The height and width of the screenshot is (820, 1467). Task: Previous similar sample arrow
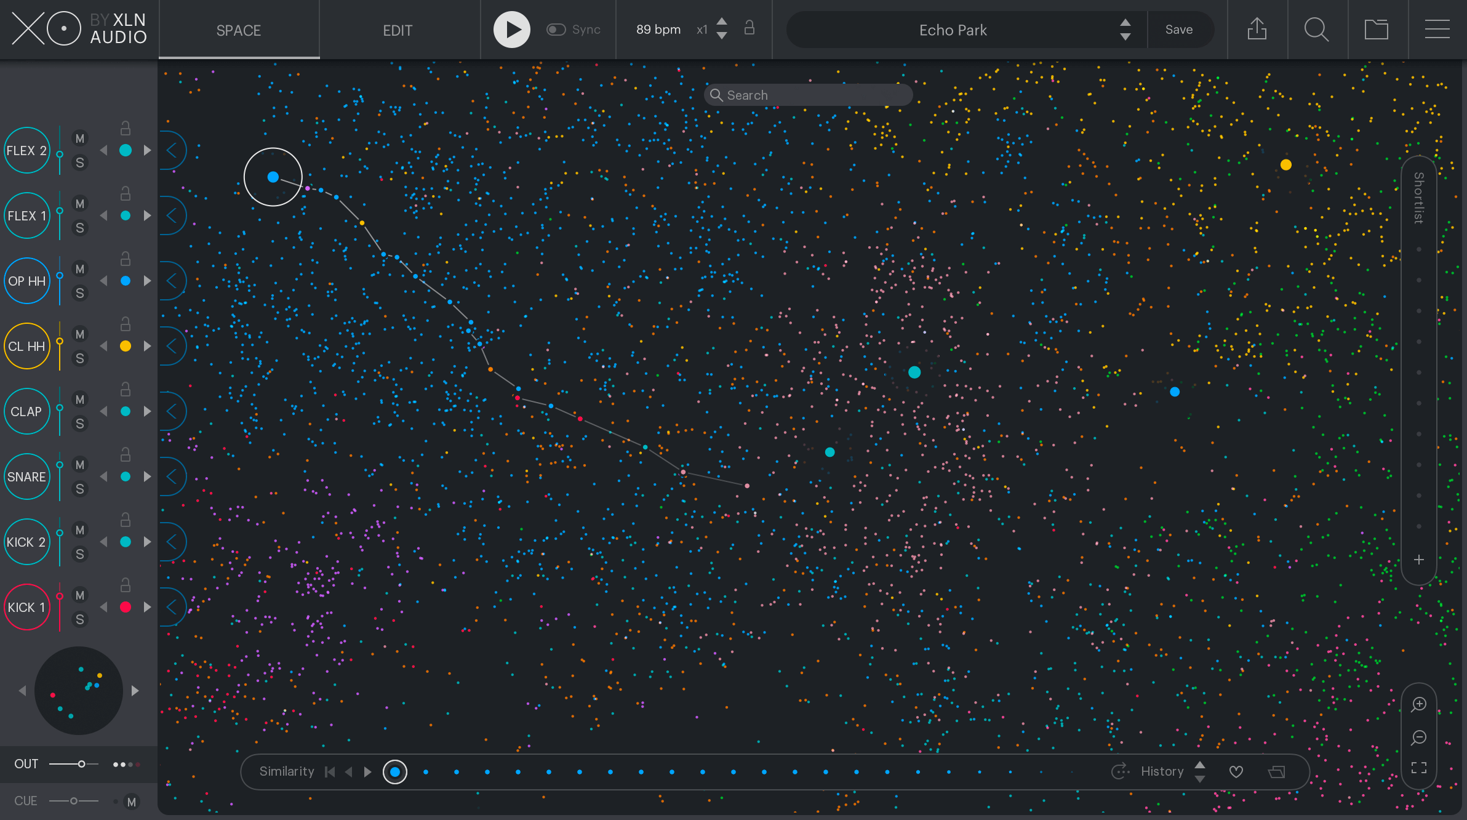click(349, 772)
